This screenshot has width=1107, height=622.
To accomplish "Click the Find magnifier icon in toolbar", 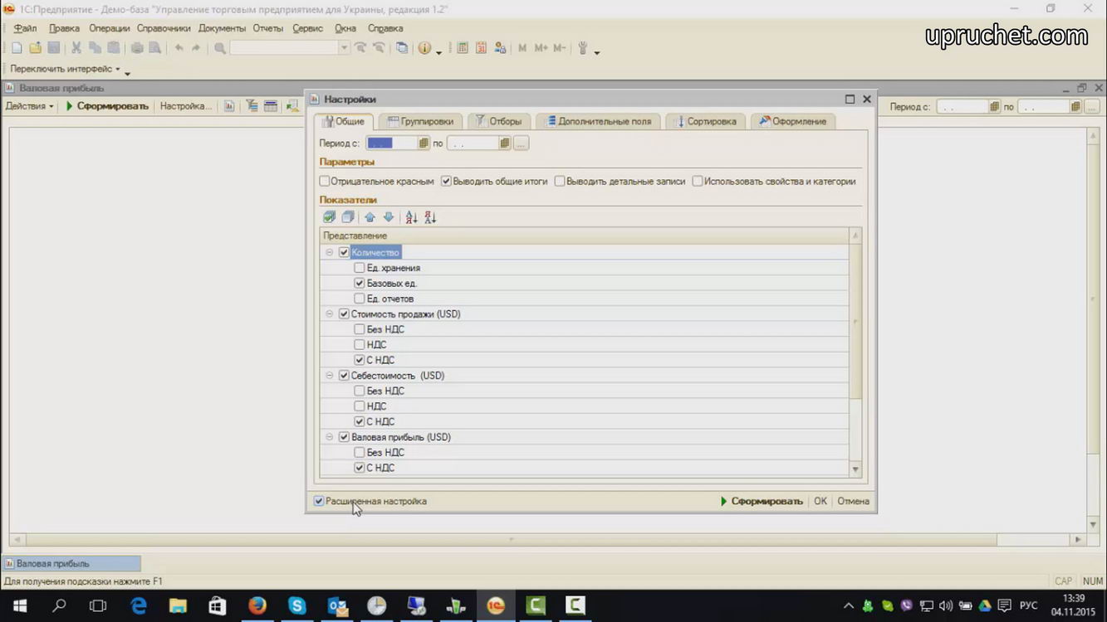I will pyautogui.click(x=220, y=48).
